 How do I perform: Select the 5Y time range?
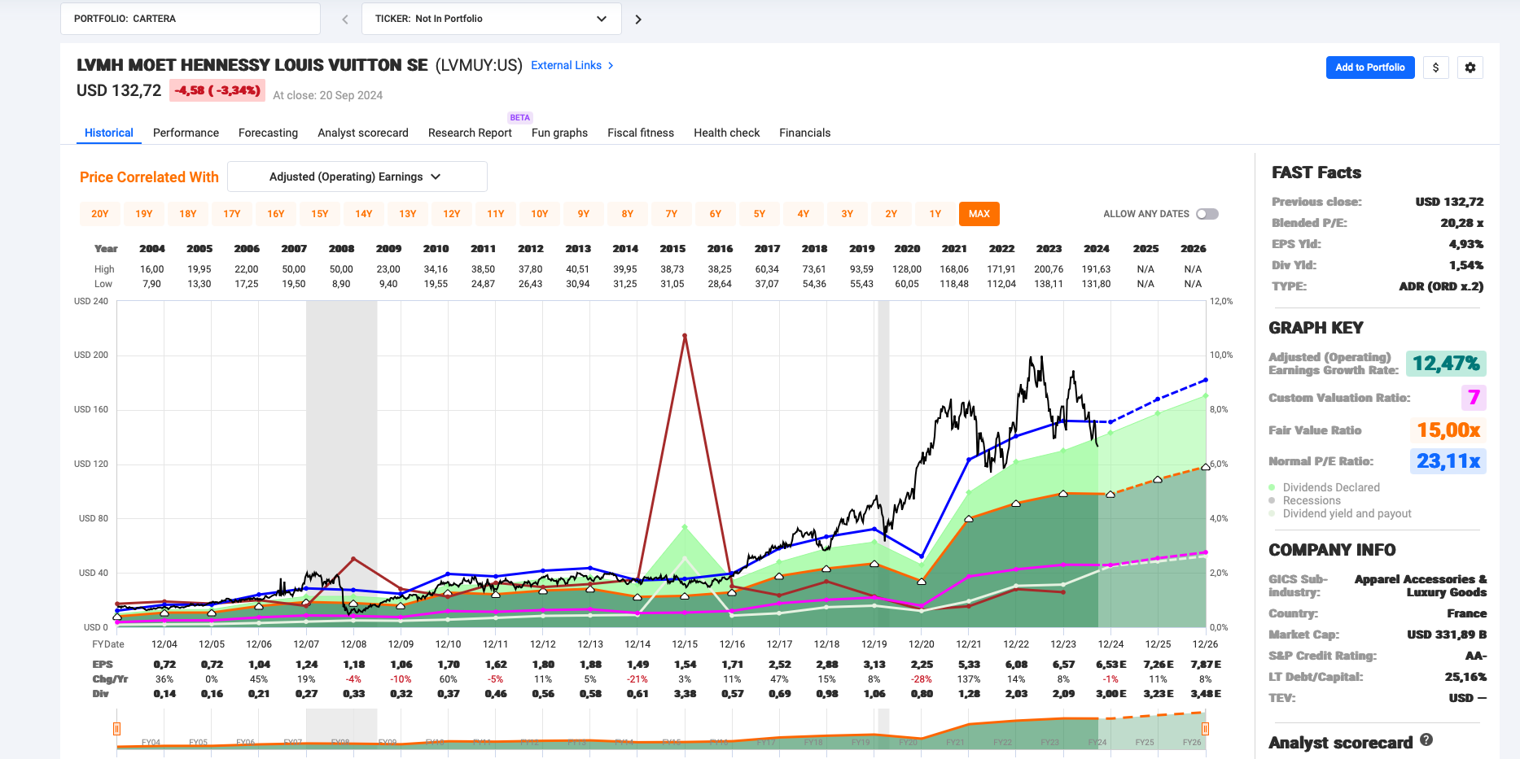click(760, 214)
